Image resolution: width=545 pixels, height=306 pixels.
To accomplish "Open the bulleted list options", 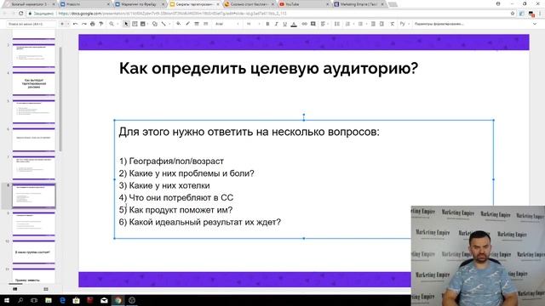I will [361, 24].
